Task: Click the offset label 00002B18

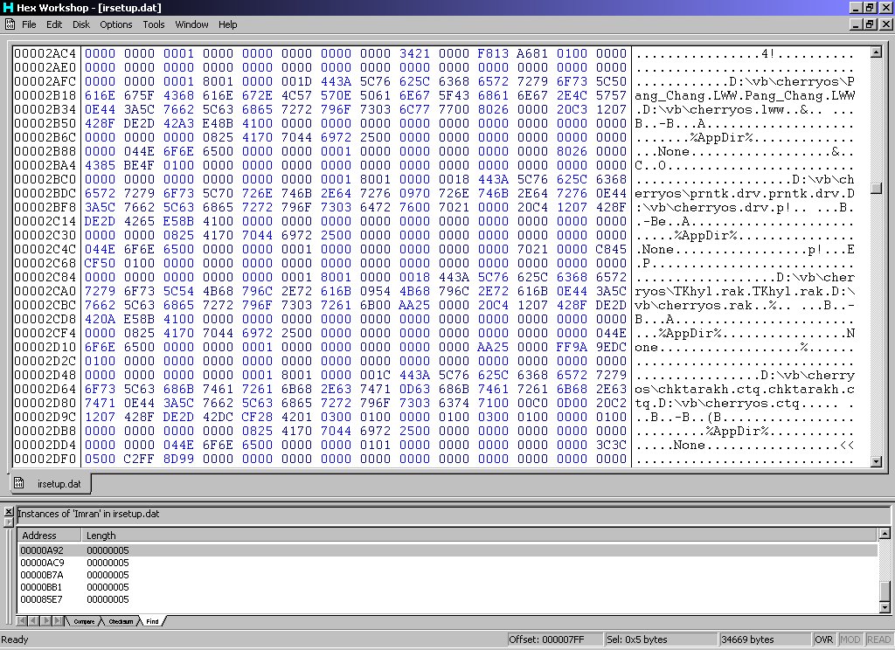Action: pos(45,95)
